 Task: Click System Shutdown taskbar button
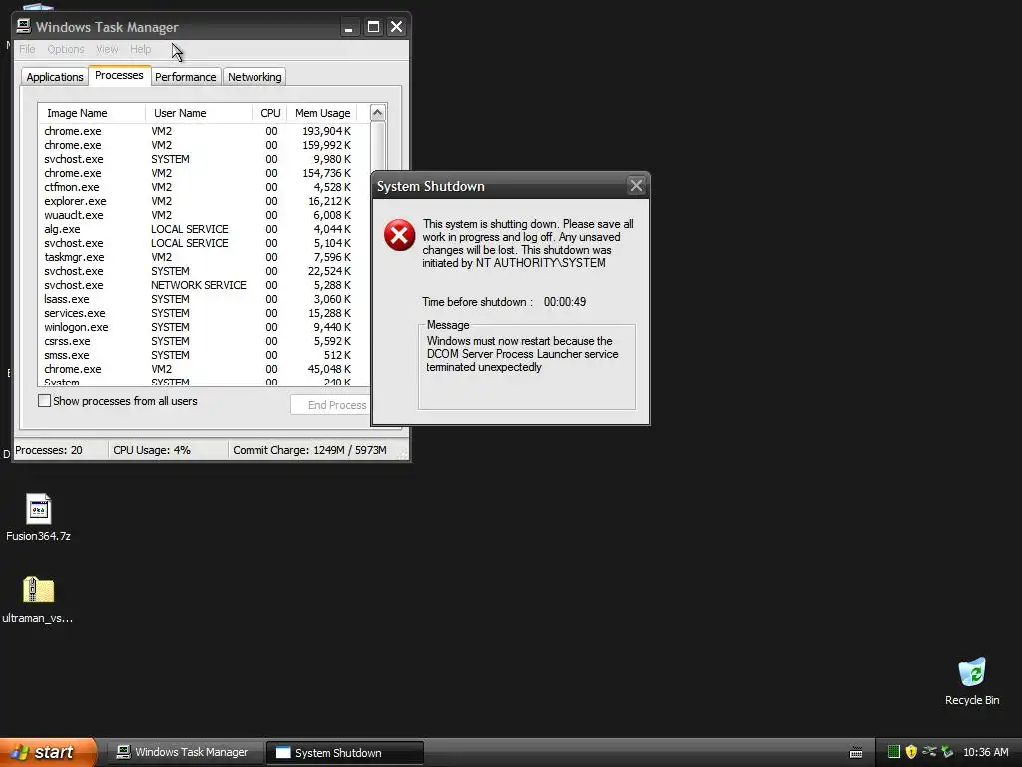point(345,753)
